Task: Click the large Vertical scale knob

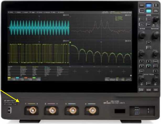Action: [142, 34]
